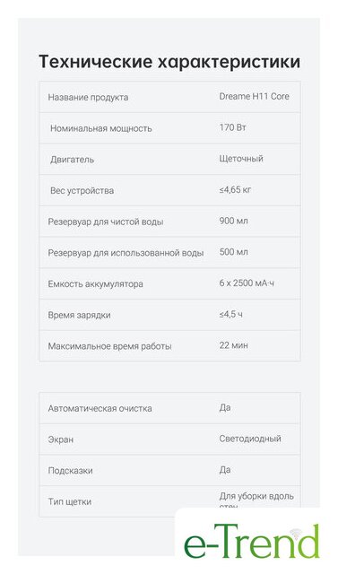
Task: Click the 'Название продукта' row label
Action: click(x=88, y=98)
